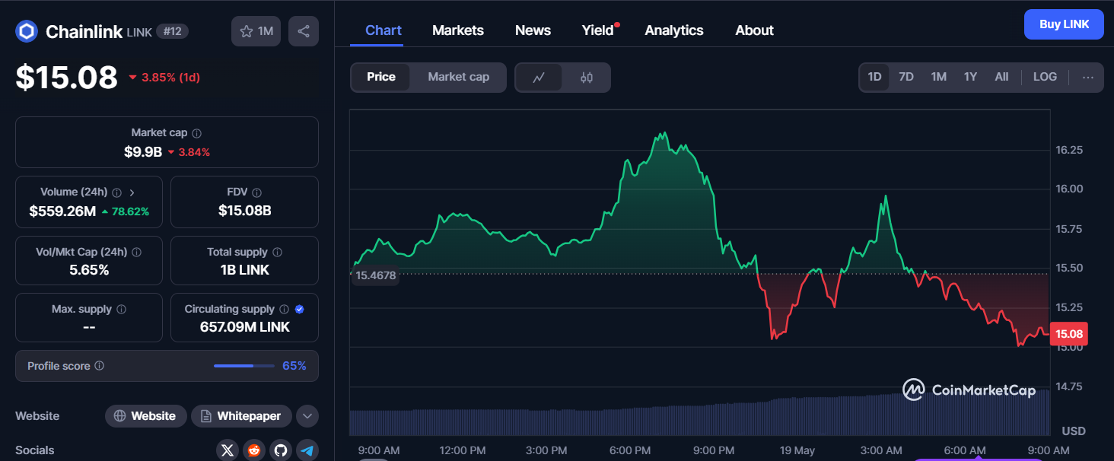The width and height of the screenshot is (1114, 461).
Task: Expand Volume (24h) details arrow
Action: [132, 192]
